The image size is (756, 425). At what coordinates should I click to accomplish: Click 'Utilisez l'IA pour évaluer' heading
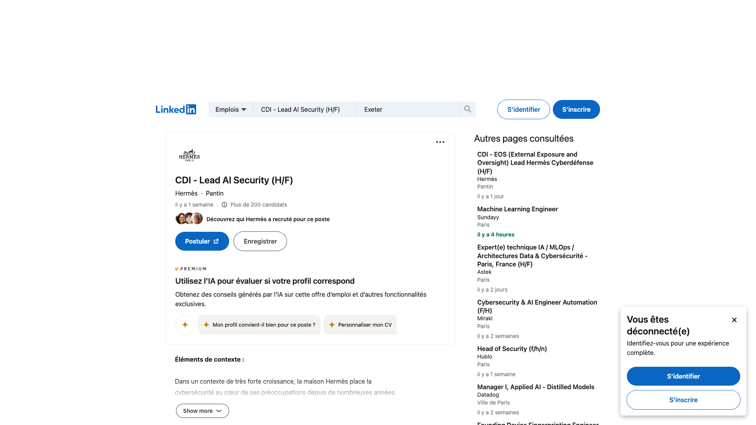(265, 281)
